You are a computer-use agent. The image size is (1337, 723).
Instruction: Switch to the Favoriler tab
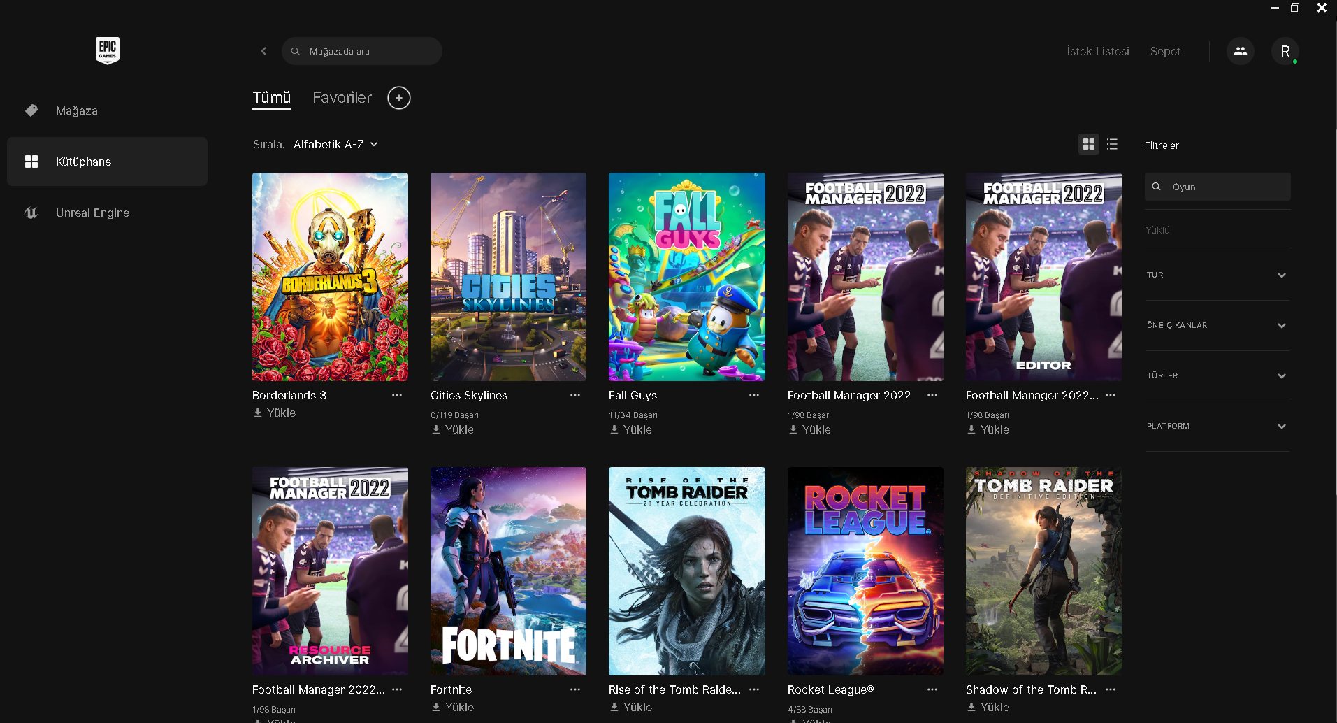point(342,98)
